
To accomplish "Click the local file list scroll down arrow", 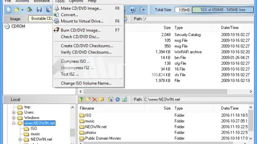I will [x=251, y=138].
